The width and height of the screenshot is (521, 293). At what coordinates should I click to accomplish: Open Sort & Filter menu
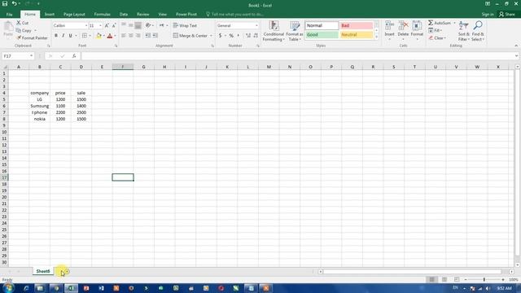pyautogui.click(x=463, y=31)
